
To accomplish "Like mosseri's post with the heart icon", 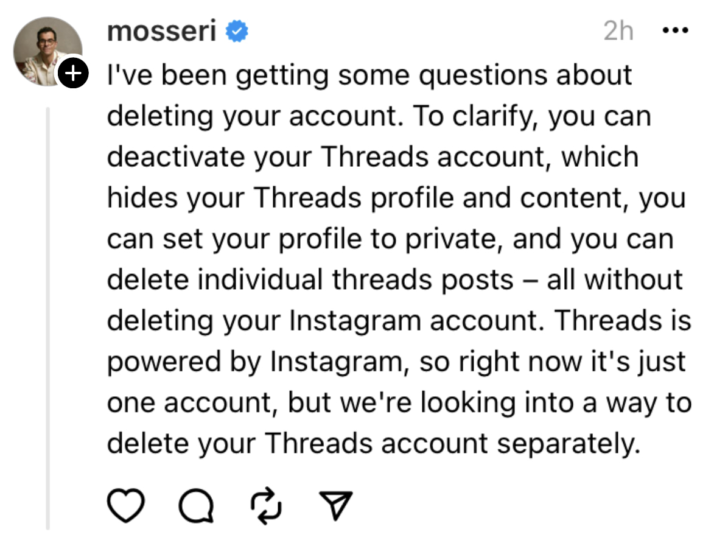I will (x=125, y=505).
